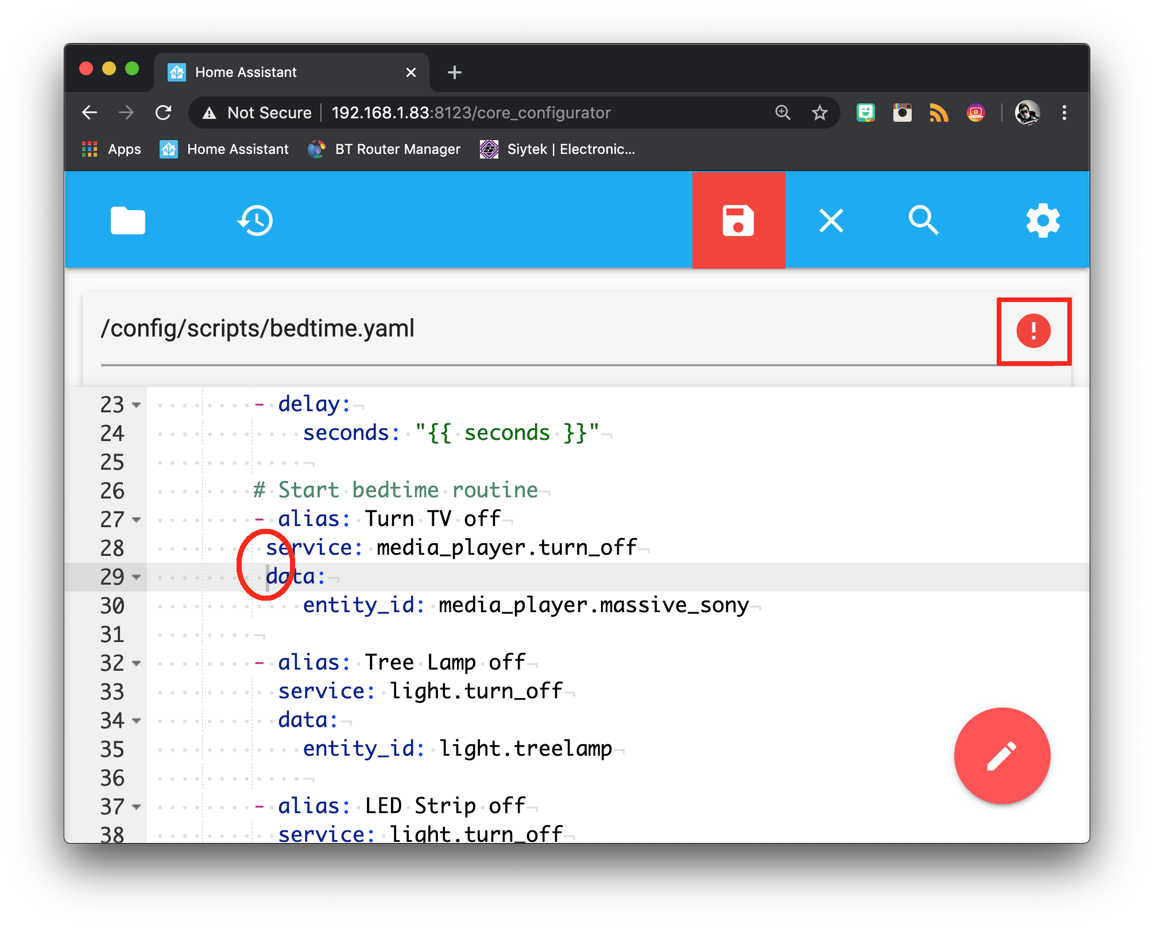Screen dimensions: 1154x928
Task: Collapse the code block at line 23
Action: 136,405
